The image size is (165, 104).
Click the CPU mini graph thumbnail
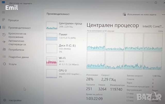(52, 26)
